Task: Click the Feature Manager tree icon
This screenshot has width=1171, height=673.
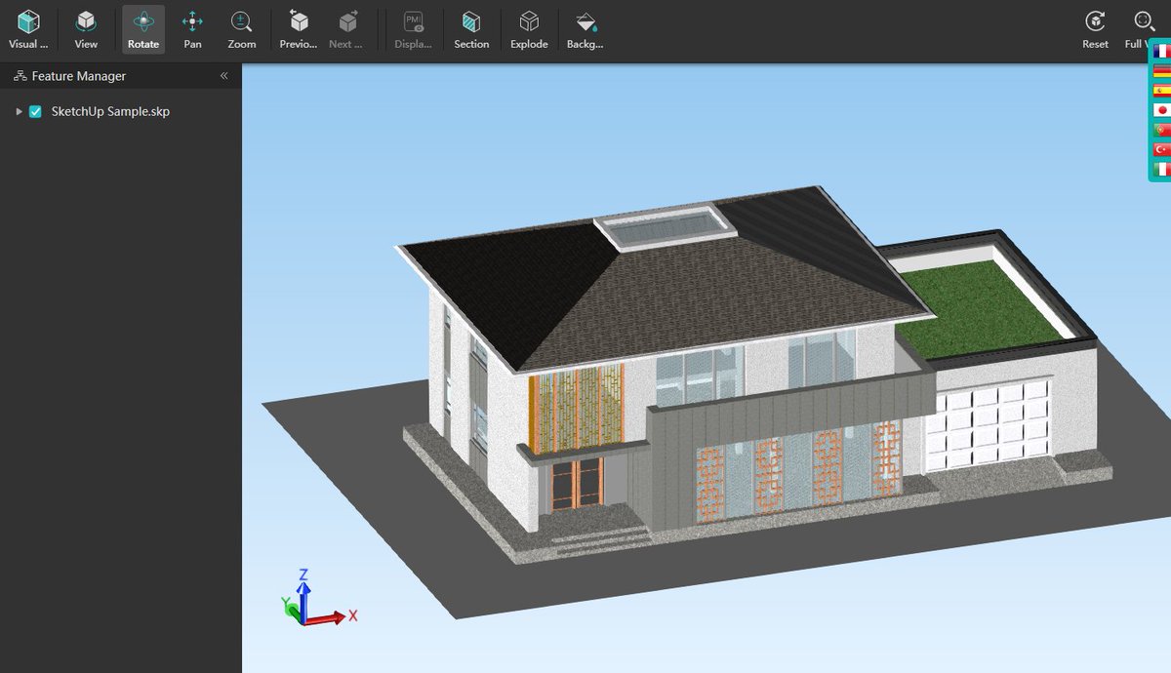Action: 20,75
